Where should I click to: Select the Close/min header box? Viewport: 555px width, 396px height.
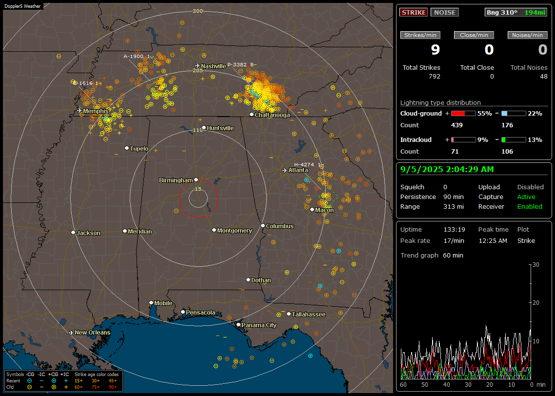coord(474,35)
